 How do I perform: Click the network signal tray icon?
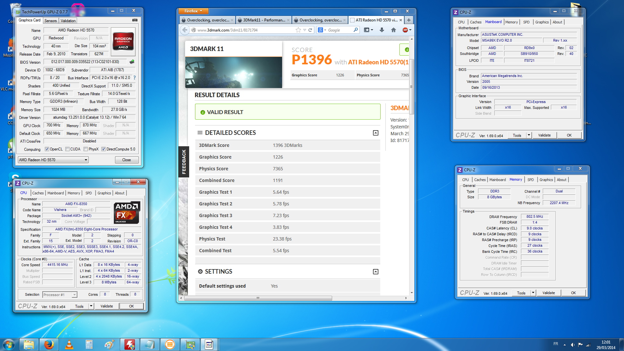588,344
